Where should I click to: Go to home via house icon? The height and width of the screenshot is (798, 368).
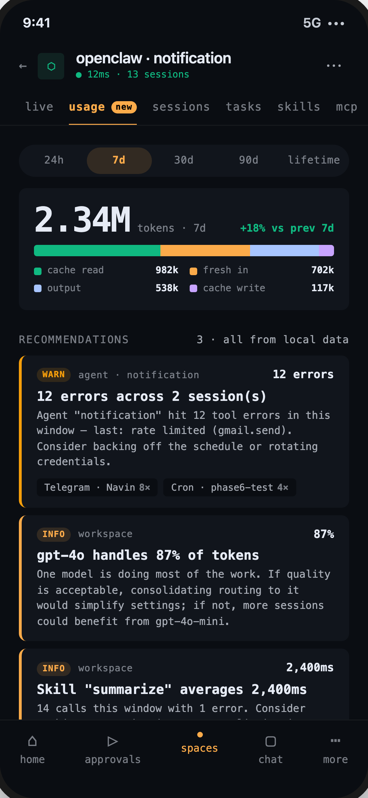[32, 741]
